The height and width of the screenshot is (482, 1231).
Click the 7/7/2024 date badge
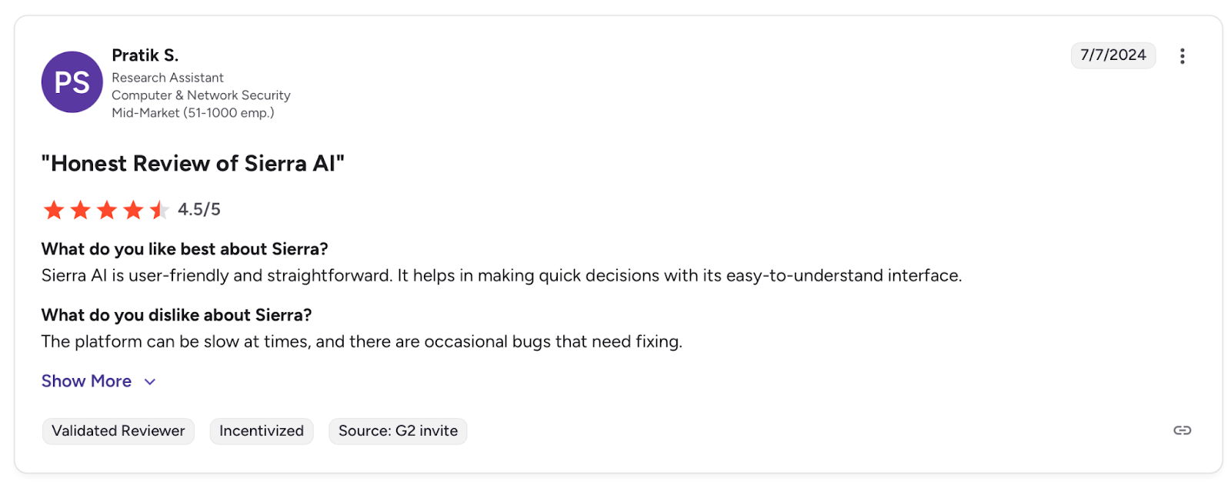click(x=1113, y=55)
